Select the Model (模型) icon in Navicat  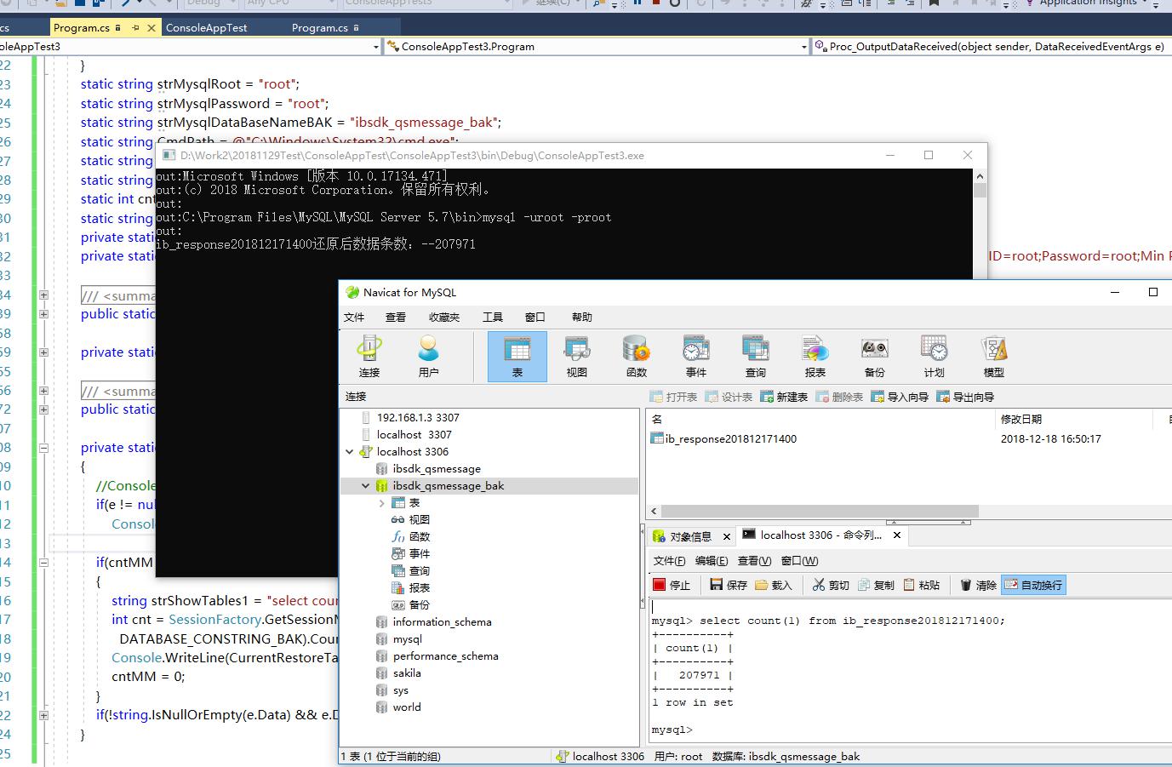point(992,356)
